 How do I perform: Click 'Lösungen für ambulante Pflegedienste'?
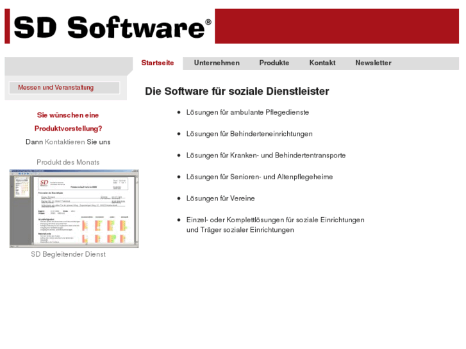click(x=247, y=112)
